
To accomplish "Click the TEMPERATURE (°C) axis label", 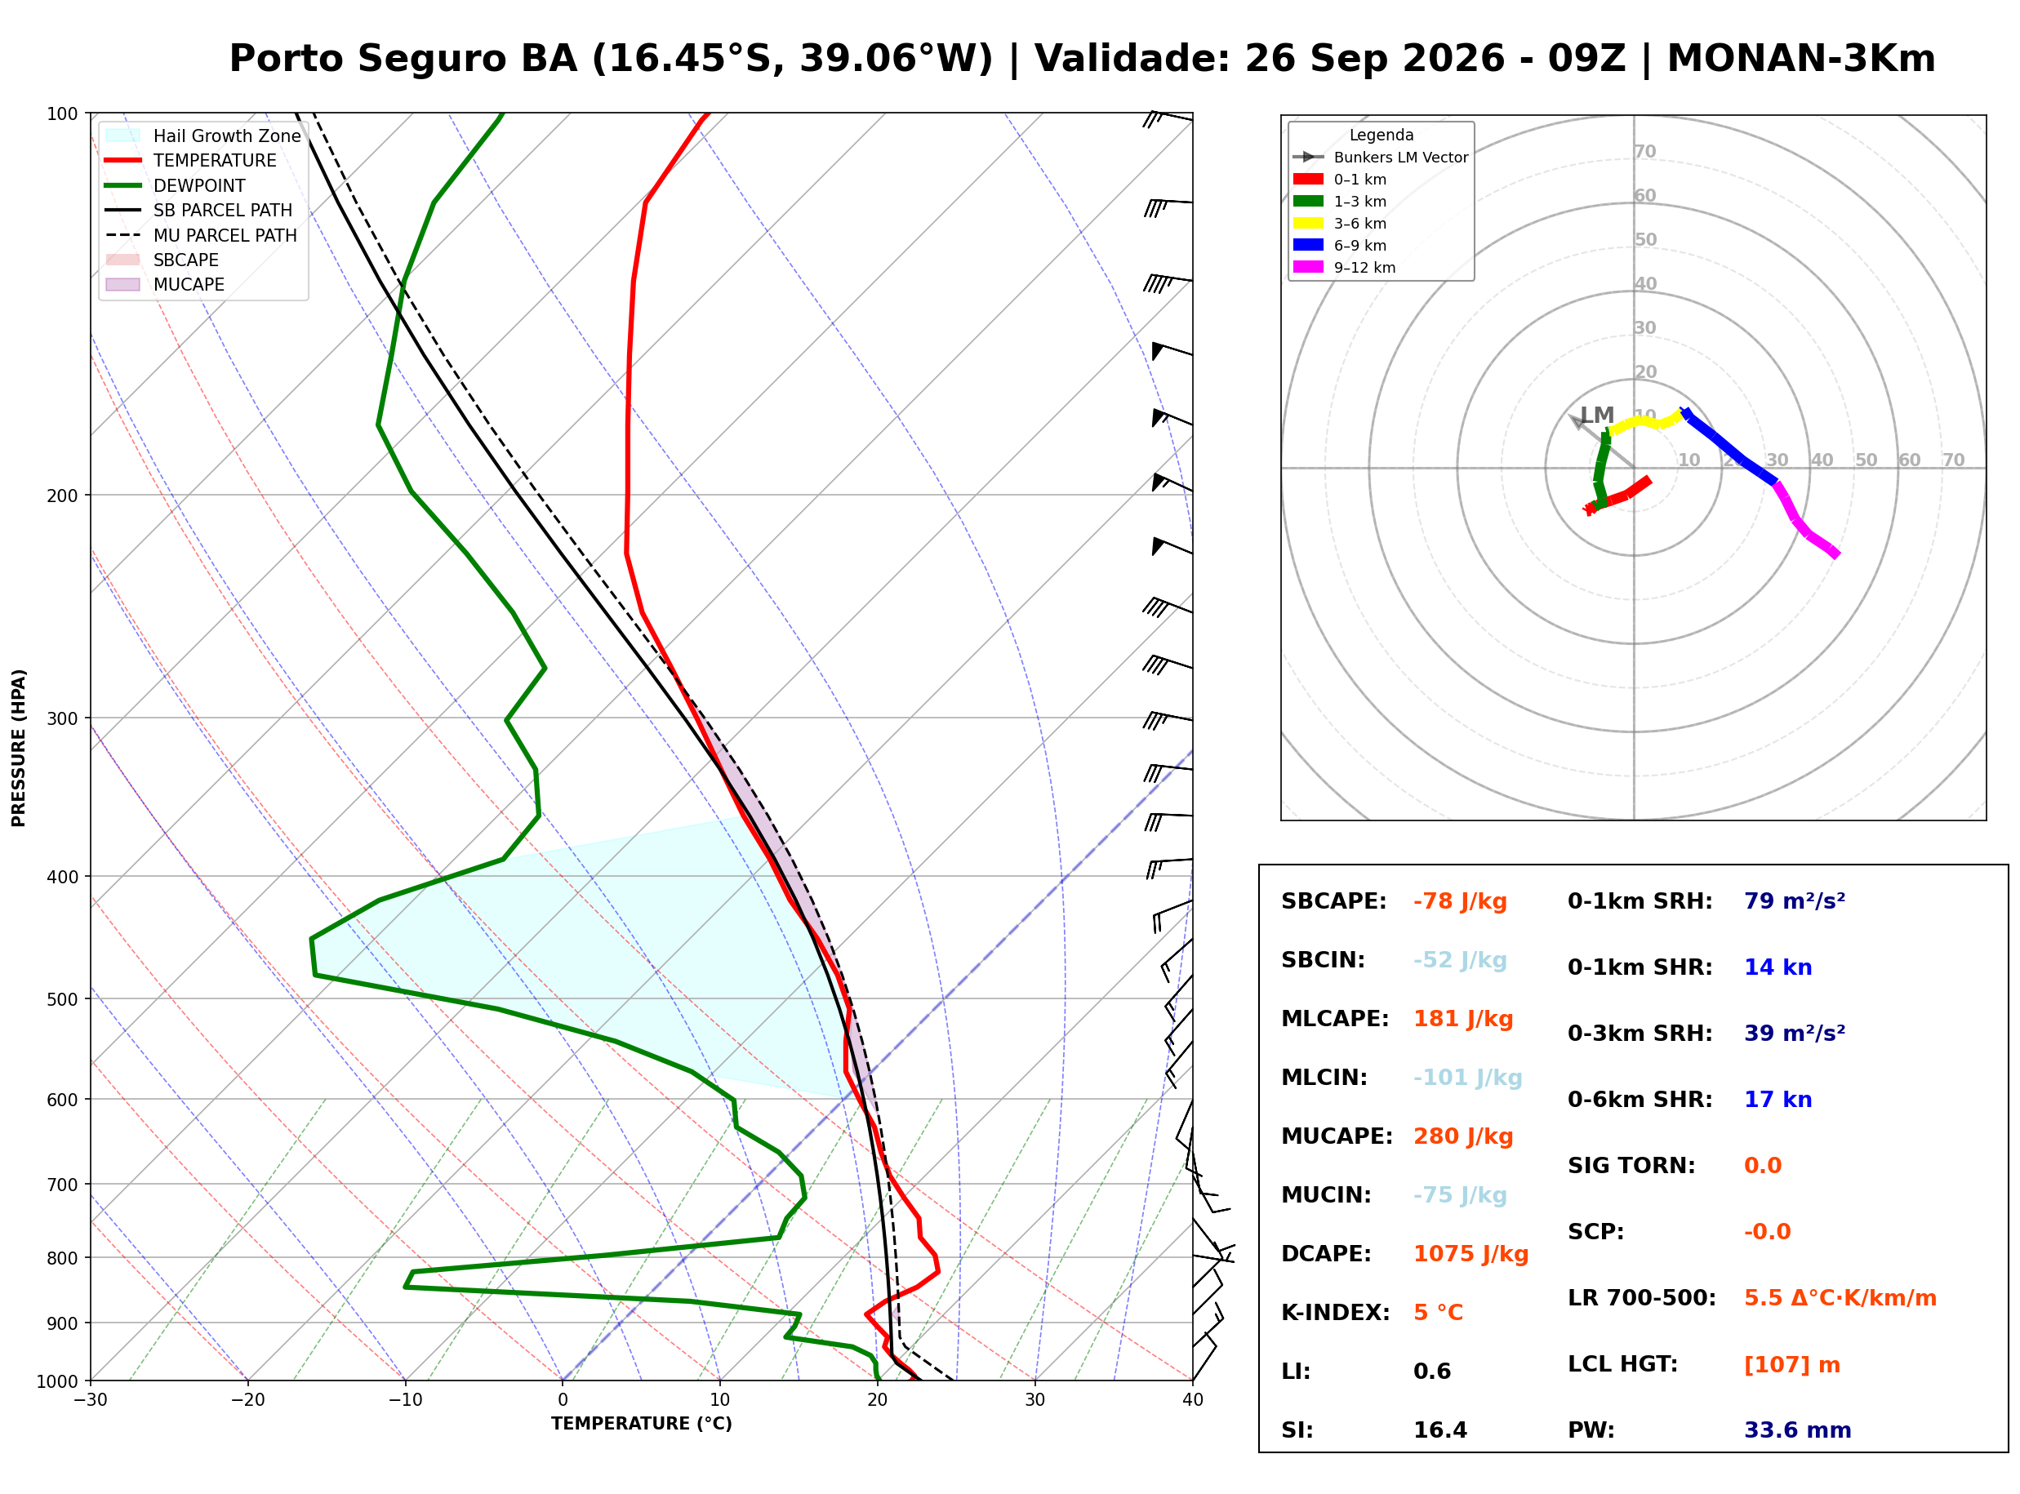I will (x=642, y=1424).
